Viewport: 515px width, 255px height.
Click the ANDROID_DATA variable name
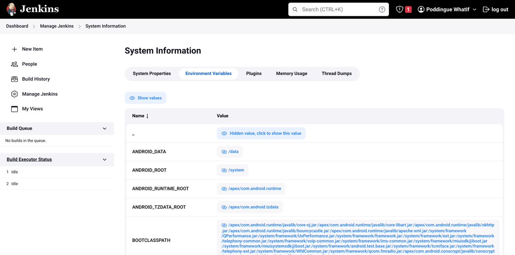(x=149, y=152)
